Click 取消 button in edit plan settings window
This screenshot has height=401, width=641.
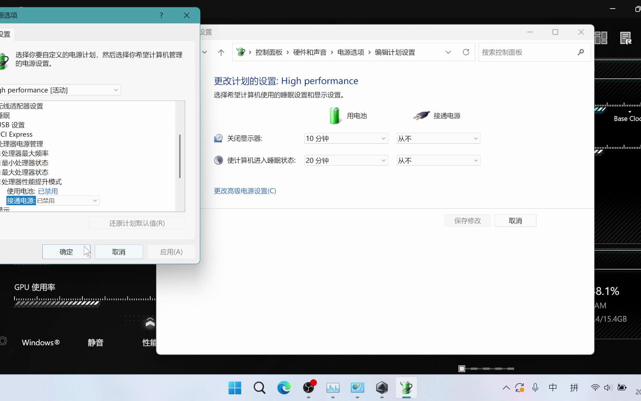(x=515, y=221)
